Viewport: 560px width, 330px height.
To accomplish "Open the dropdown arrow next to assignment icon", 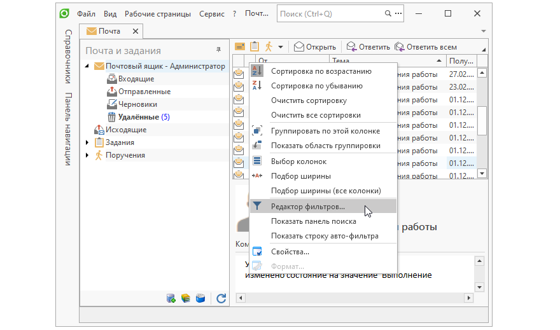I will (280, 47).
